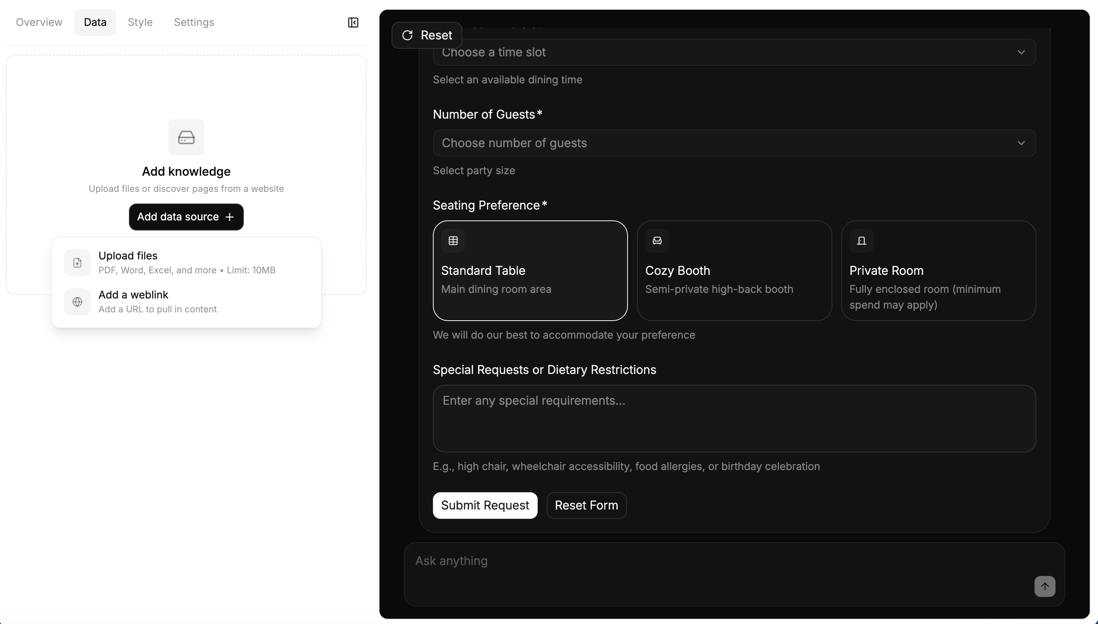Select Cozy Booth seating option
Image resolution: width=1098 pixels, height=624 pixels.
click(x=734, y=270)
